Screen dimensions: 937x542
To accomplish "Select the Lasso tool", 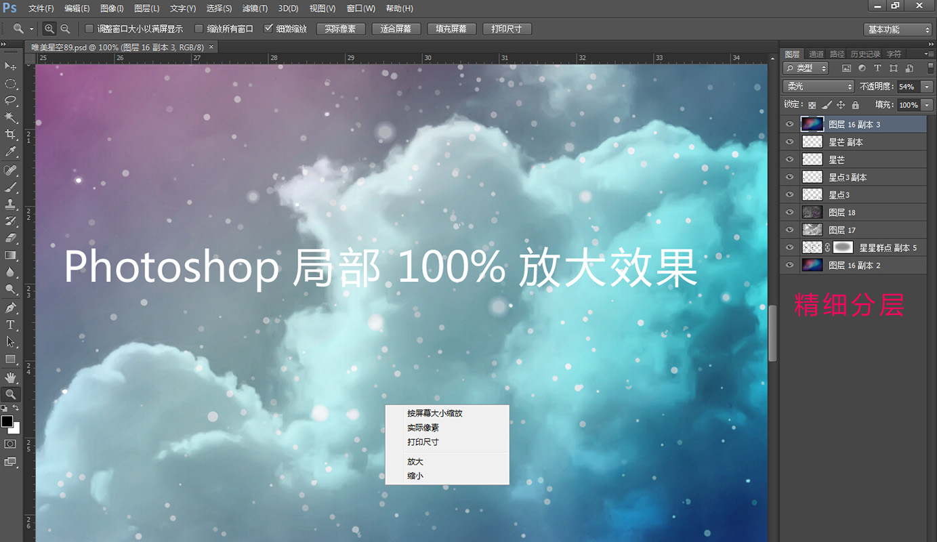I will point(11,100).
